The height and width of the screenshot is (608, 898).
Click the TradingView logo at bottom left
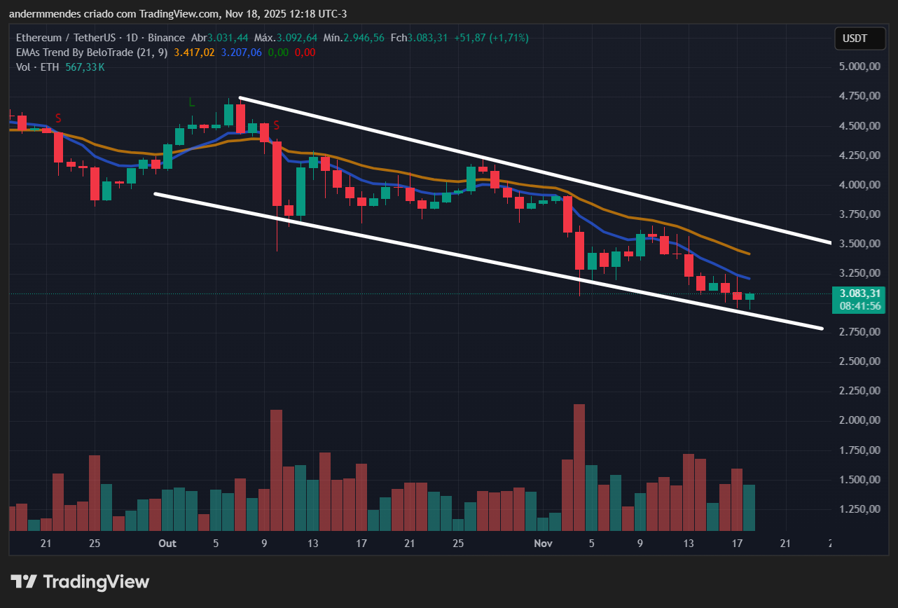pos(79,581)
